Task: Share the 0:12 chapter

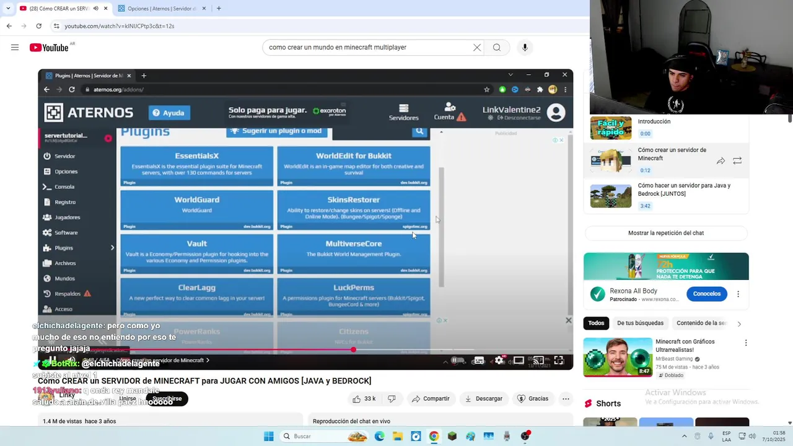Action: coord(721,161)
